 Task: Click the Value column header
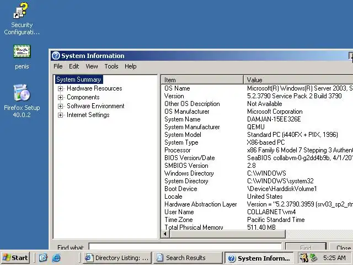point(298,79)
